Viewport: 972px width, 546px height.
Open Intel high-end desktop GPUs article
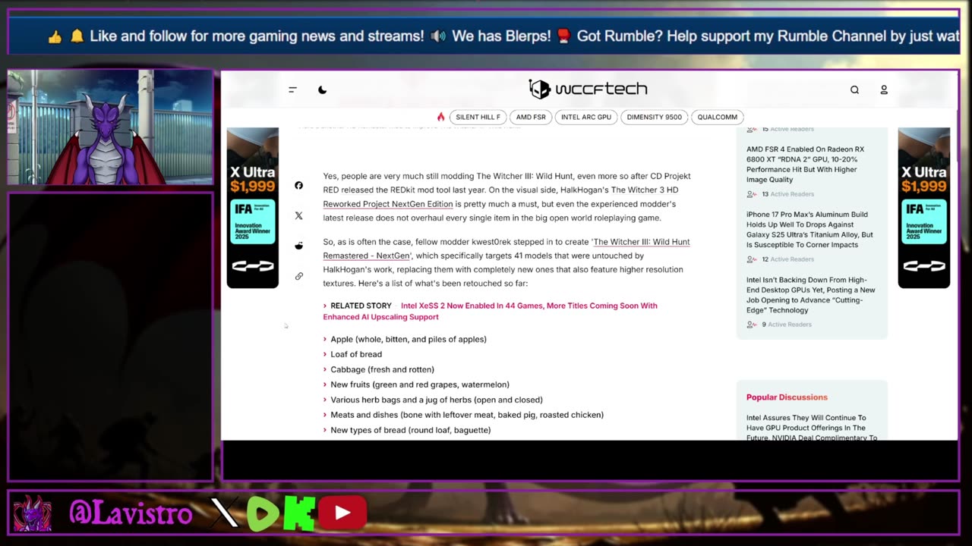point(810,295)
